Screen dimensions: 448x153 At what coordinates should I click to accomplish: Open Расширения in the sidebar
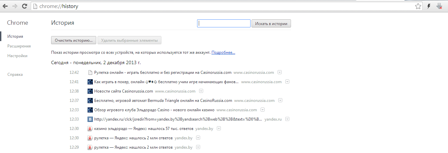coord(19,46)
